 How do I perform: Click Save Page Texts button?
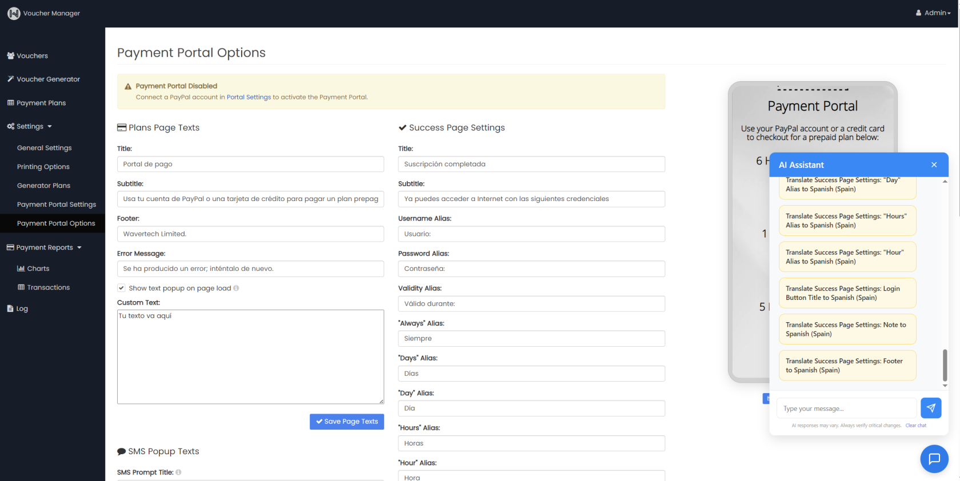(347, 422)
